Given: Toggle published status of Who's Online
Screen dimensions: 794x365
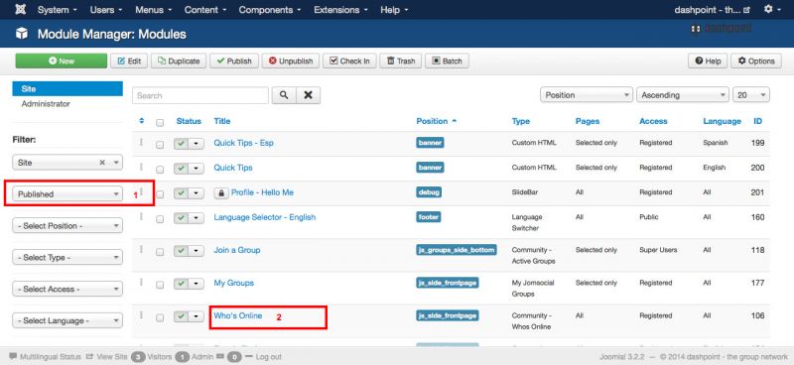Looking at the screenshot, I should coord(183,316).
